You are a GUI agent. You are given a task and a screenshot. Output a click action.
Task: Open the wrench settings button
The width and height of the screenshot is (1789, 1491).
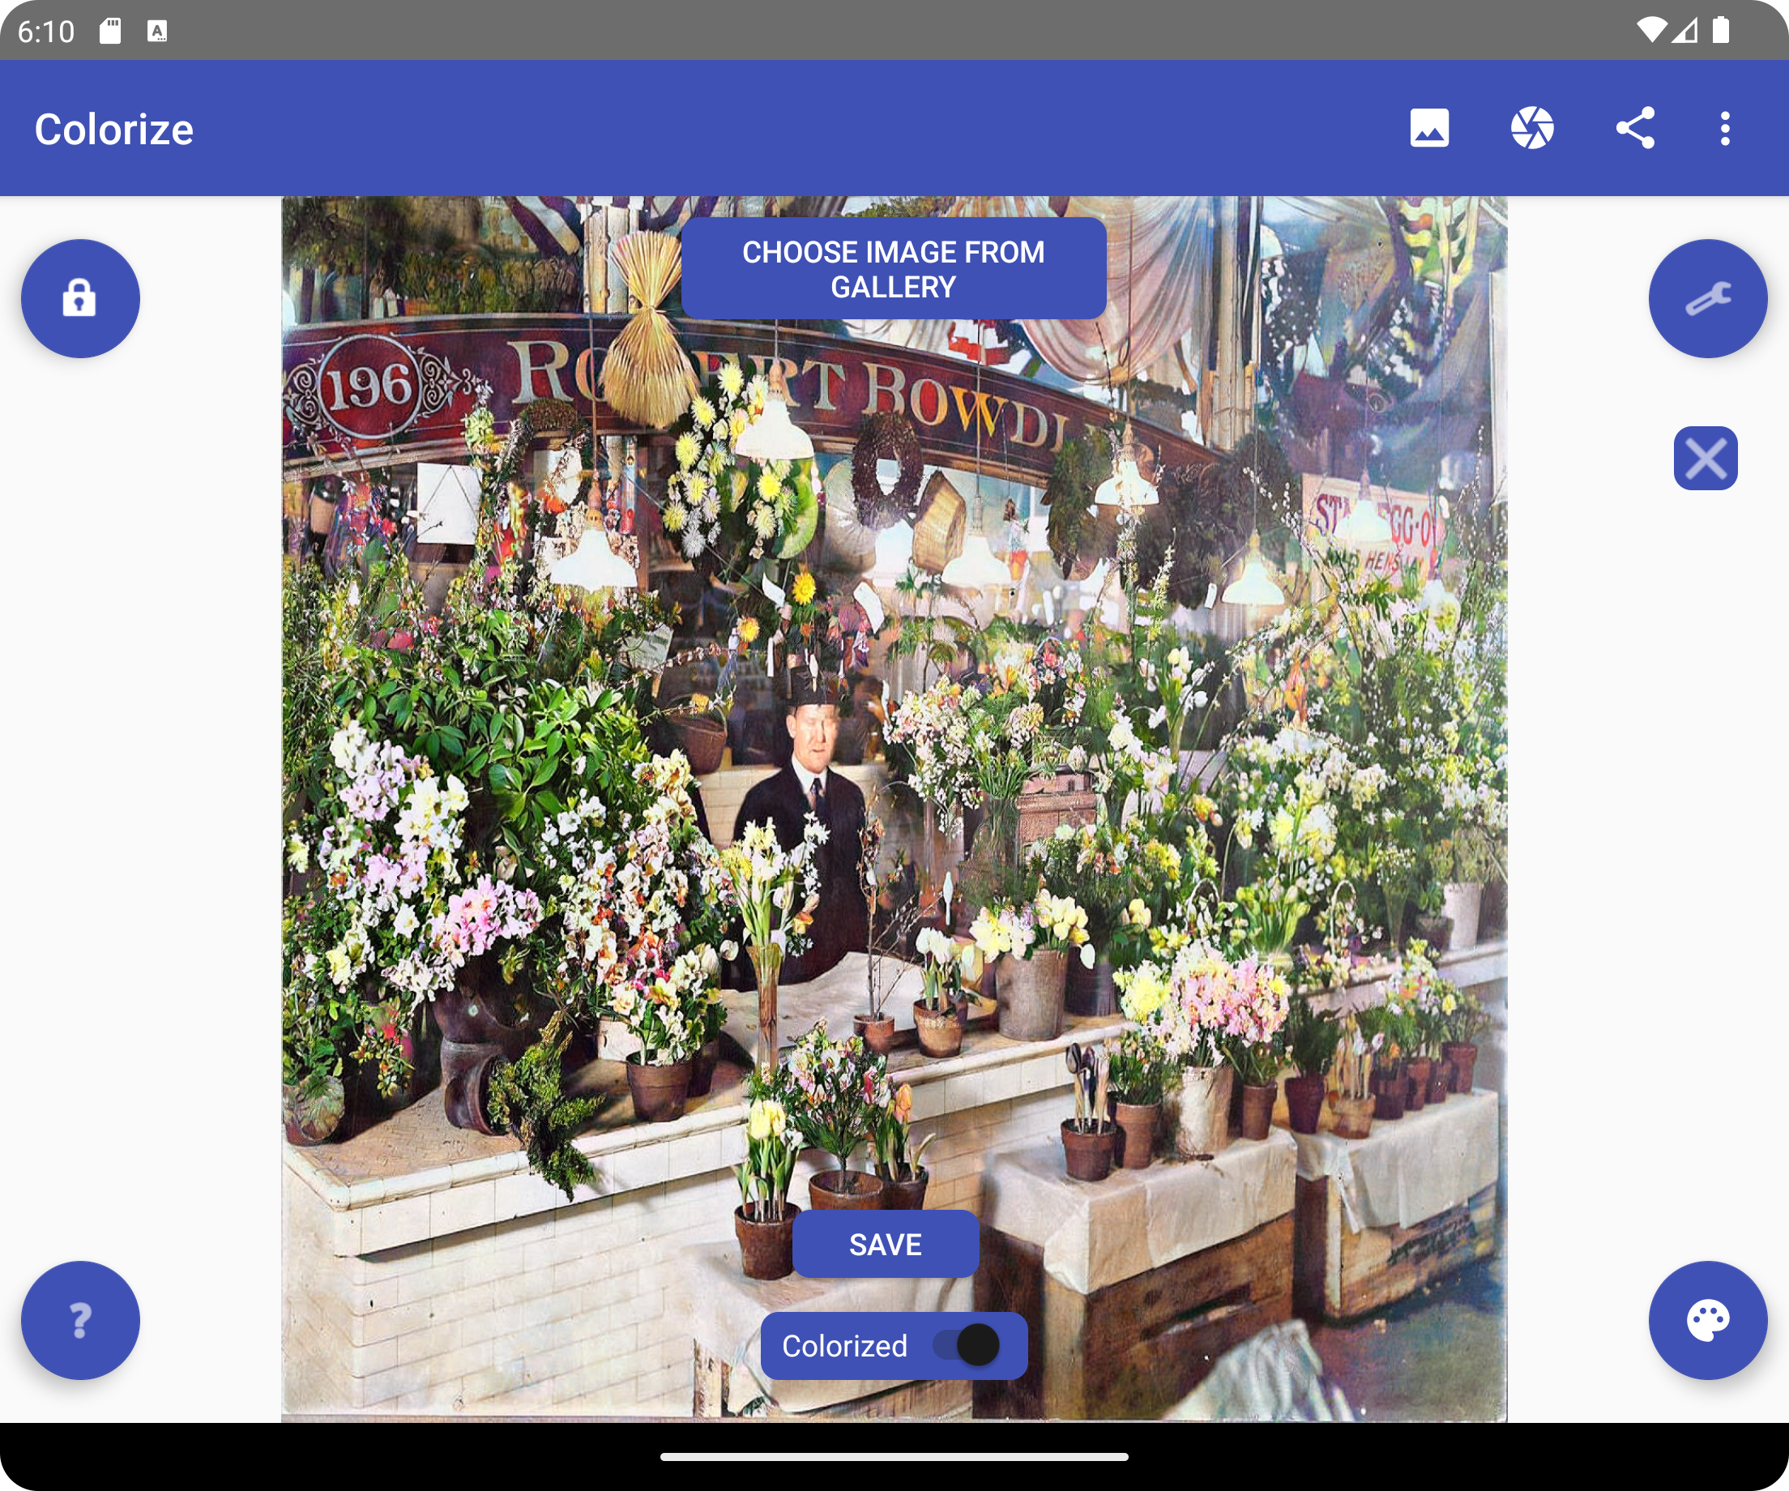coord(1707,299)
